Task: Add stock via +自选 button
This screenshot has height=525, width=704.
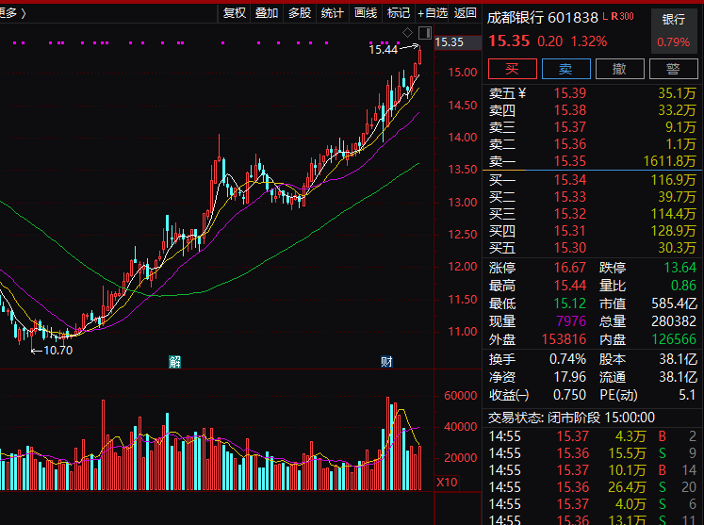Action: tap(433, 13)
